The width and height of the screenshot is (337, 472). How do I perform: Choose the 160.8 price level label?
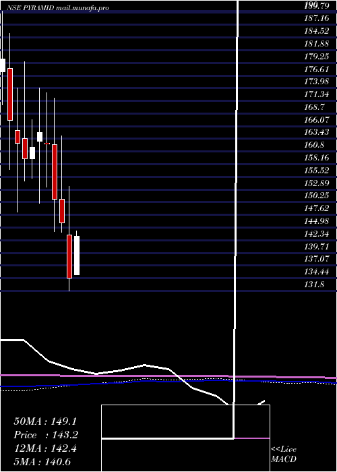[x=315, y=145]
